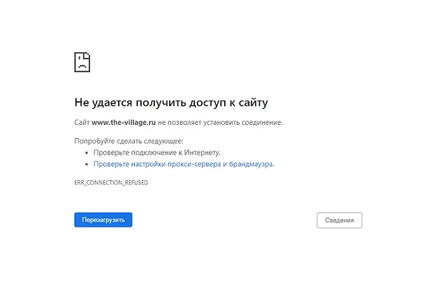This screenshot has width=447, height=298.
Task: Click the sad page error icon
Action: [x=82, y=62]
